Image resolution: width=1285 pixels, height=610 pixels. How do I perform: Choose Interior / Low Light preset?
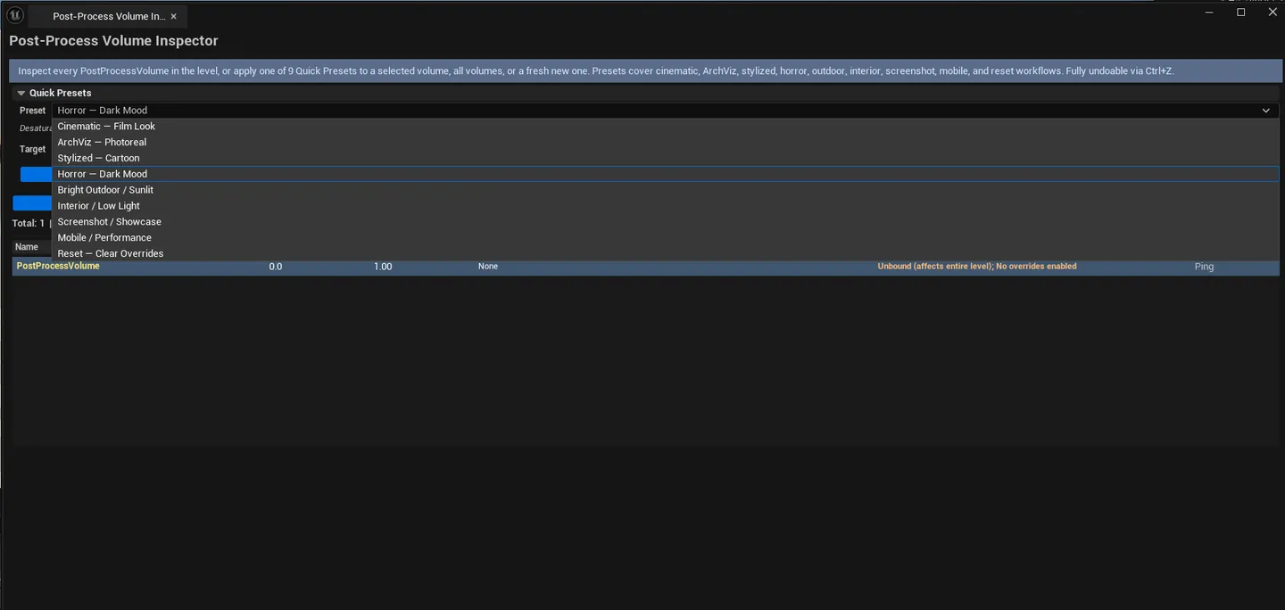(665, 206)
